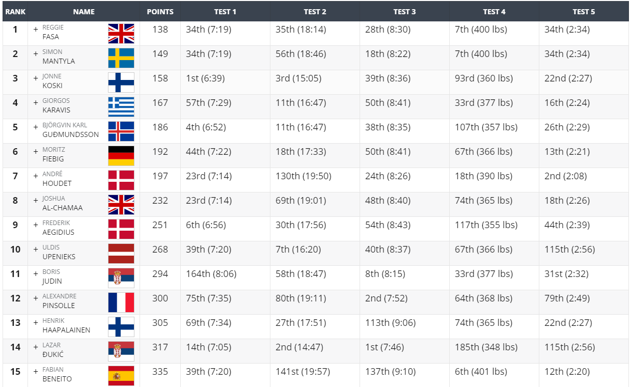Click the Test 1 column header
The width and height of the screenshot is (631, 387).
[225, 12]
